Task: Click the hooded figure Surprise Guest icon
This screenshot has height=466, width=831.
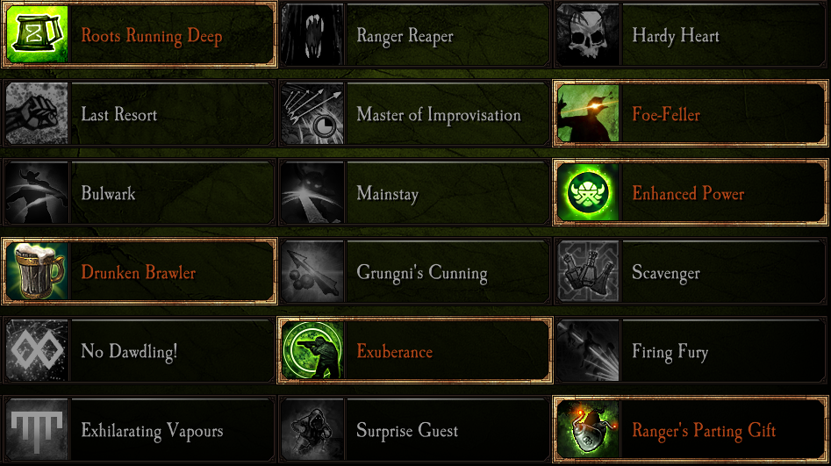Action: (312, 429)
